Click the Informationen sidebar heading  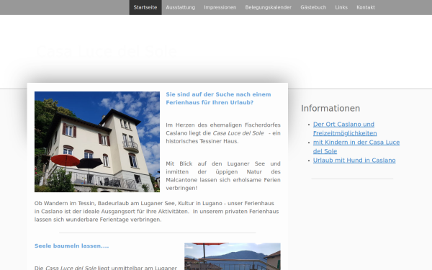[330, 108]
